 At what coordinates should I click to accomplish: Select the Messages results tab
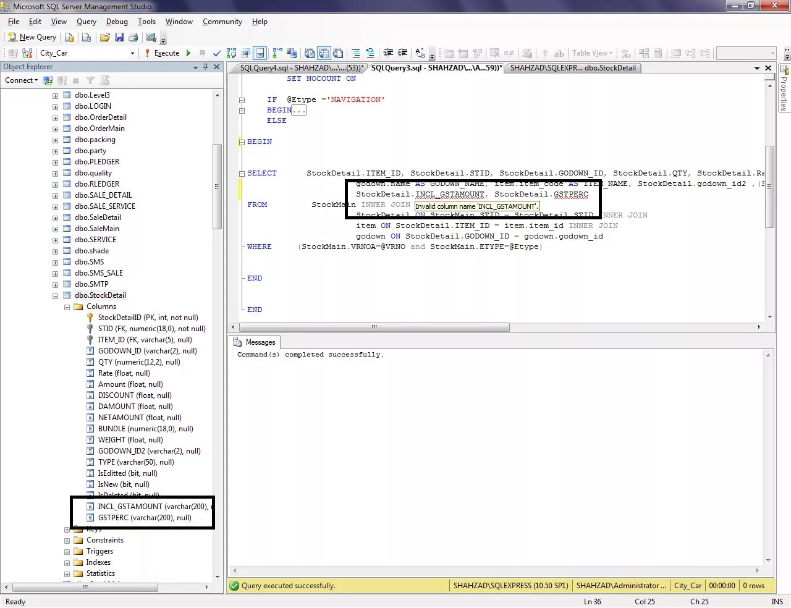click(x=255, y=342)
